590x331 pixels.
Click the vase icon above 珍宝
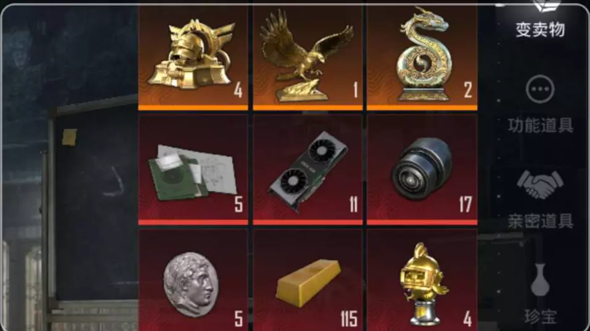[x=540, y=279]
